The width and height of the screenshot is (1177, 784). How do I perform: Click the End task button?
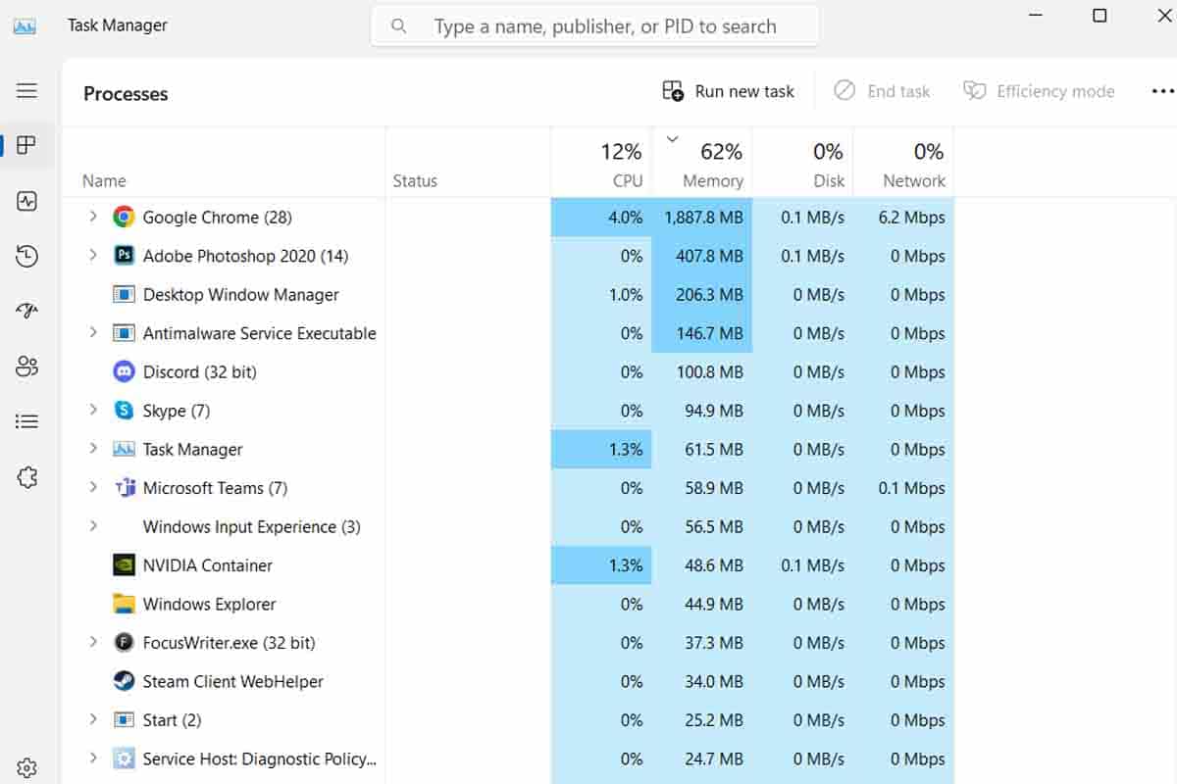click(x=882, y=91)
